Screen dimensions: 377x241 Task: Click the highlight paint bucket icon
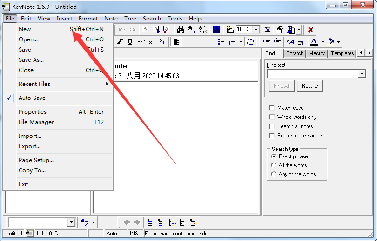(330, 41)
